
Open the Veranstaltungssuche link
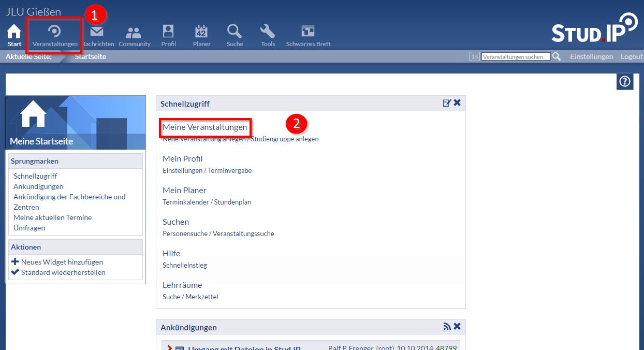coord(243,234)
